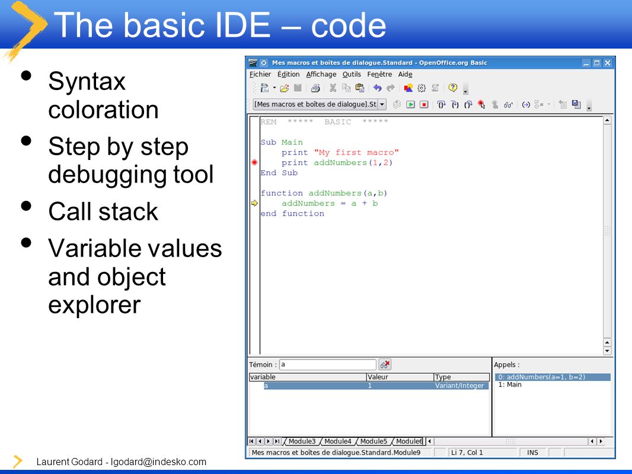
Task: Click the yellow current-line arrow marker
Action: (x=254, y=203)
